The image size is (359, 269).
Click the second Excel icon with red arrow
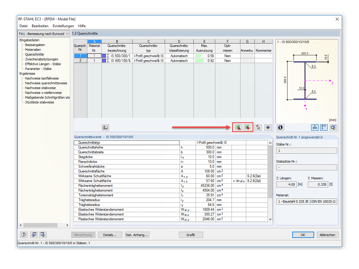pos(247,127)
